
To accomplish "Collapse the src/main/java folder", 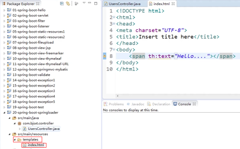I will pos(10,118).
